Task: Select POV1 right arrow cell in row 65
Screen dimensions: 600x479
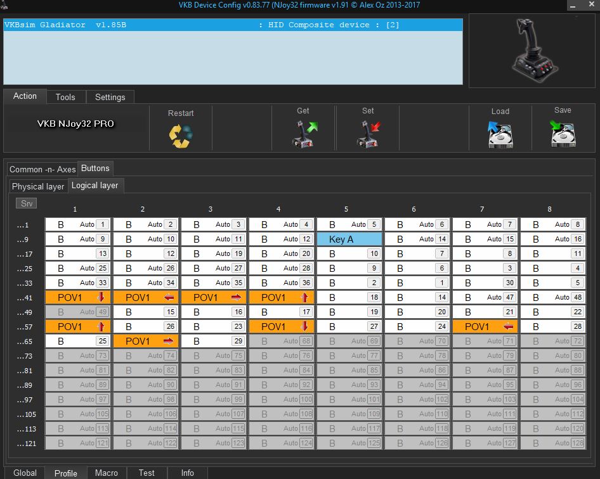Action: coord(146,341)
